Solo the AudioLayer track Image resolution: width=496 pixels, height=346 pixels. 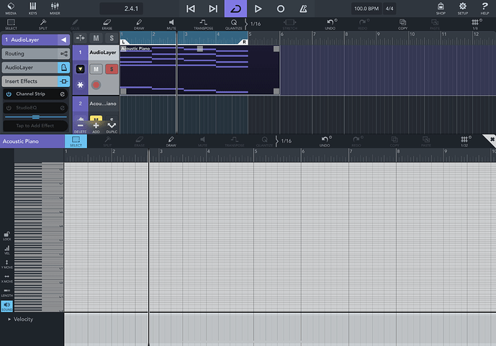click(112, 69)
